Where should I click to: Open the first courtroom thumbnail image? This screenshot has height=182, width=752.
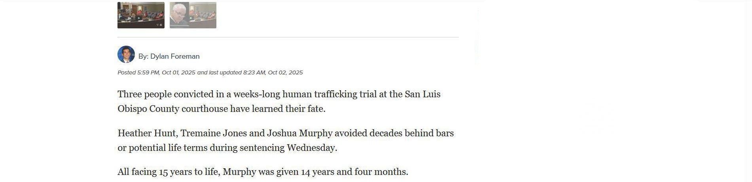pos(141,15)
